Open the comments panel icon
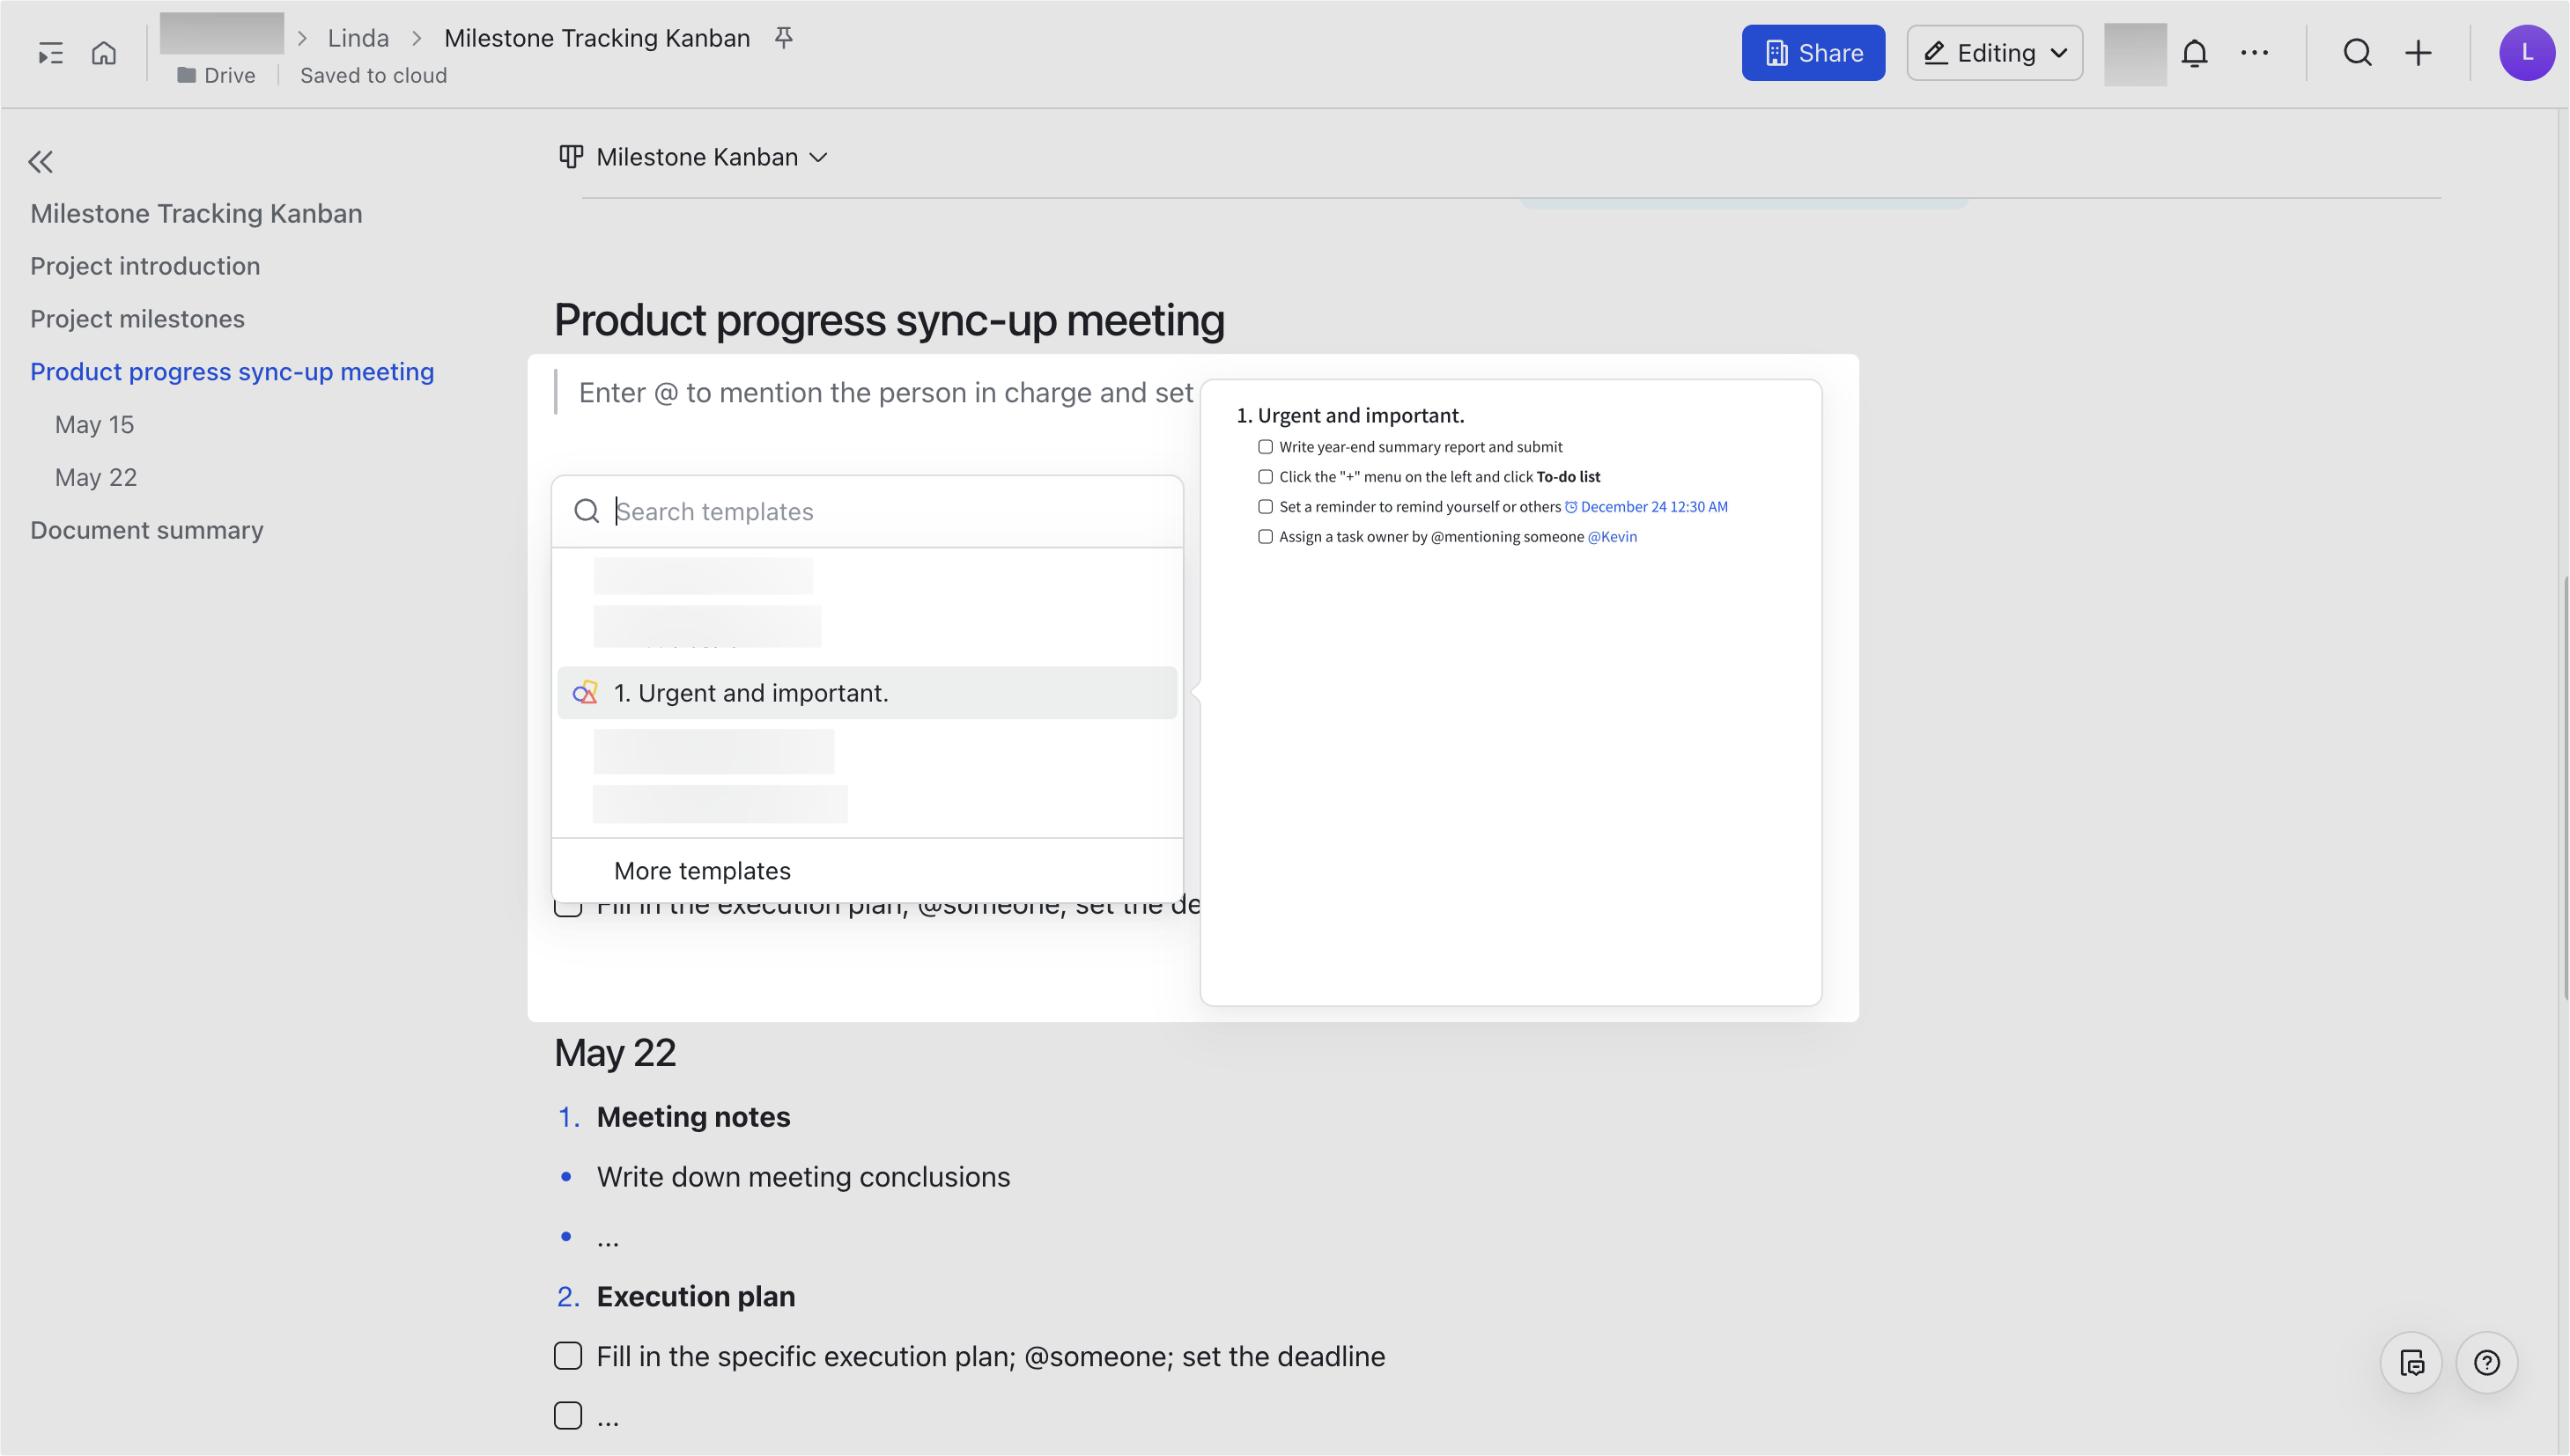2570x1456 pixels. click(x=2411, y=1362)
